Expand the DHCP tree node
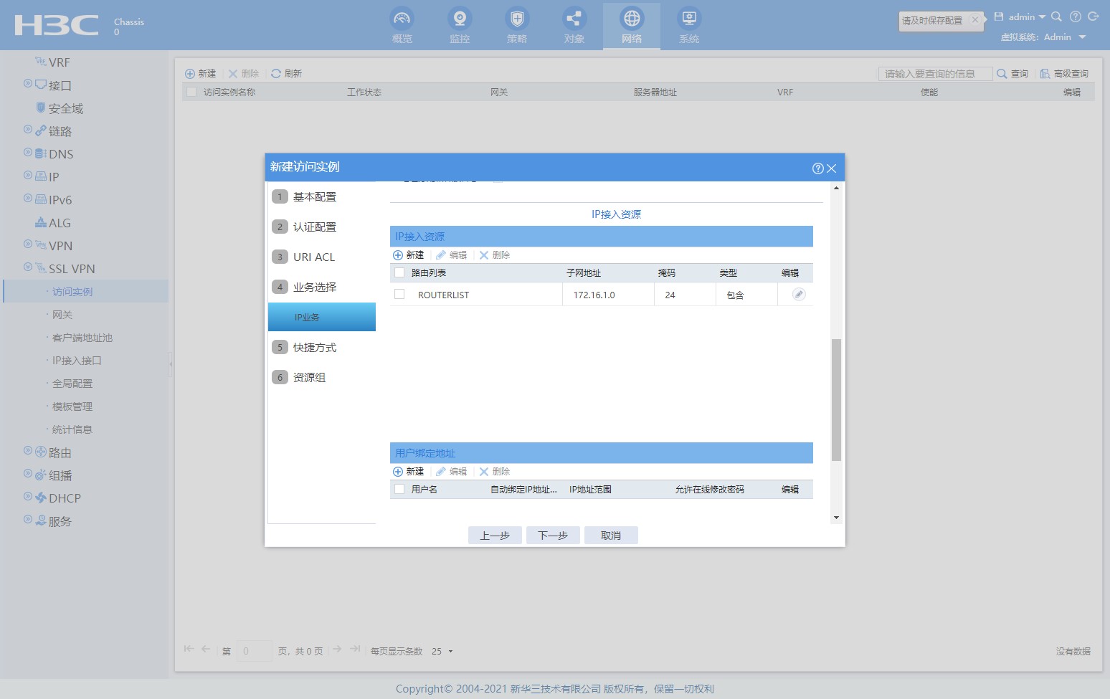 (28, 497)
